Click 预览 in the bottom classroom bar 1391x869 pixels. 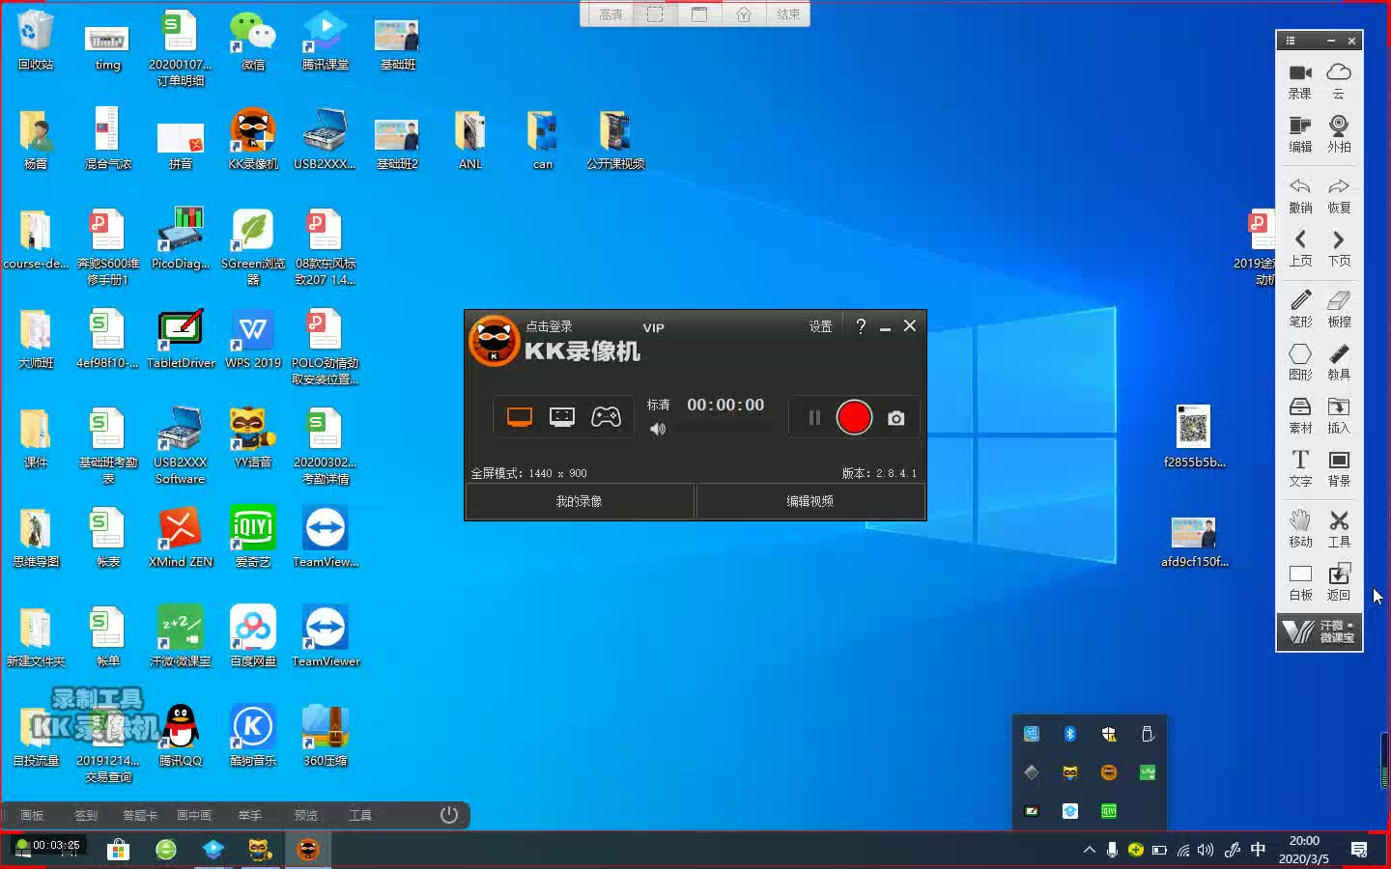[x=305, y=815]
